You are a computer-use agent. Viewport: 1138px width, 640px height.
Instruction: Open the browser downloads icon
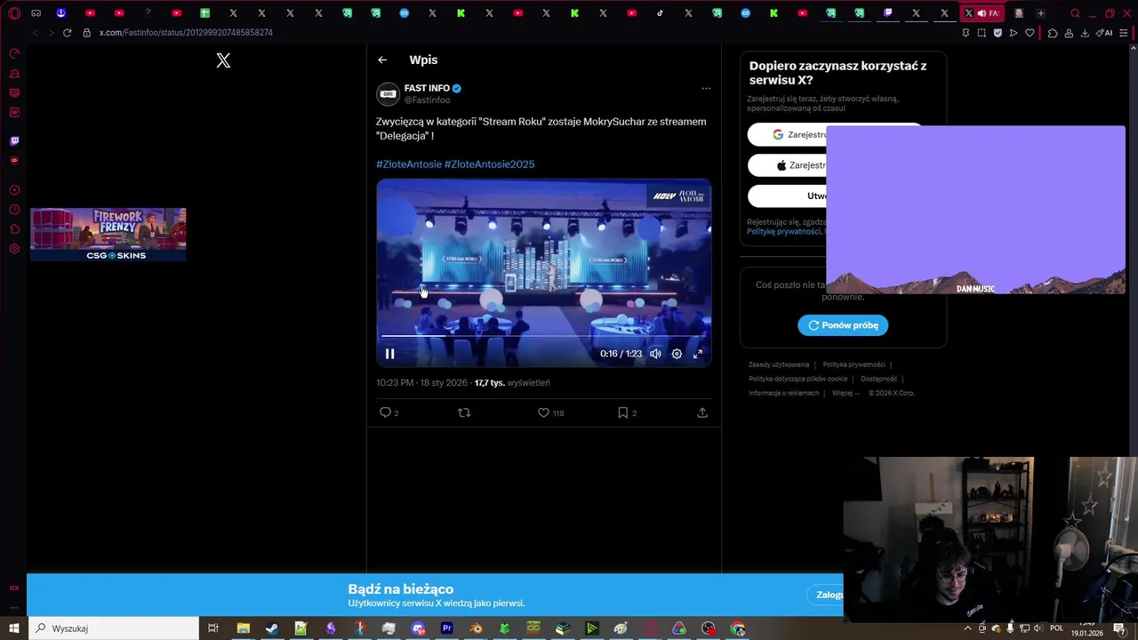1084,33
